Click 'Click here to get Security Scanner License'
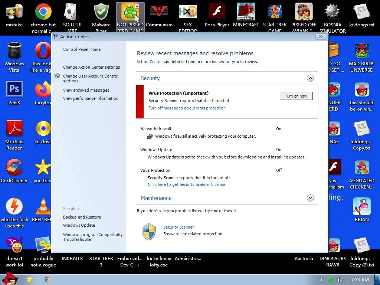This screenshot has height=285, width=380. 186,184
